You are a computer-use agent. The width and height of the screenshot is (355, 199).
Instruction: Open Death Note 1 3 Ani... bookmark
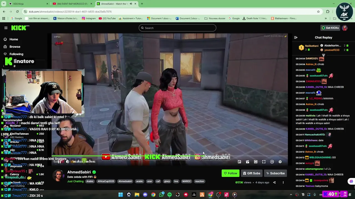255,19
